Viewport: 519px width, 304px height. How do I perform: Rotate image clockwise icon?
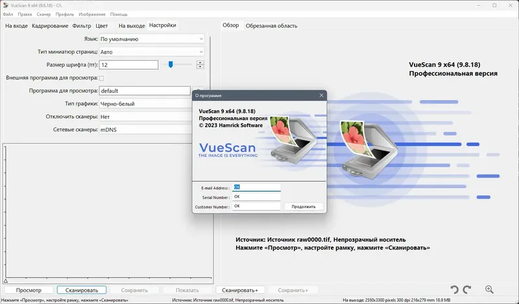click(467, 290)
